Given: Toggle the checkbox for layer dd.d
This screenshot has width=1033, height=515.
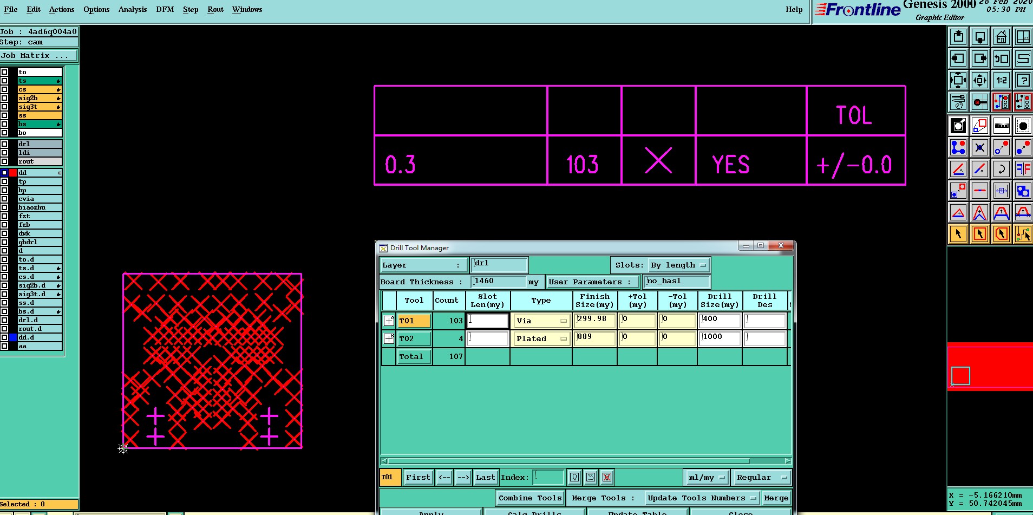Looking at the screenshot, I should coord(4,337).
